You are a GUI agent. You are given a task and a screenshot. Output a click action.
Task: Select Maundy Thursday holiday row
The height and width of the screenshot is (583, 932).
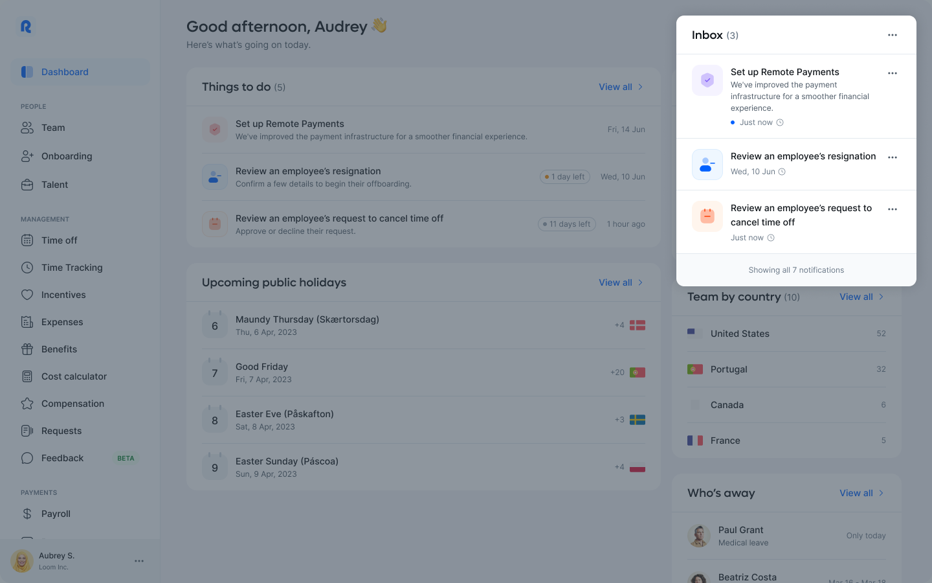pos(423,325)
